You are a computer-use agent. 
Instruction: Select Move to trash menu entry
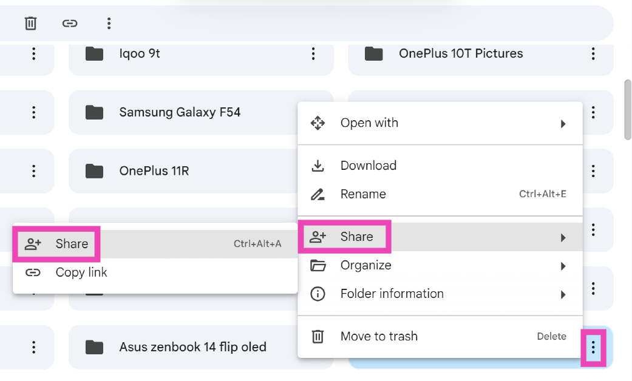(x=379, y=336)
